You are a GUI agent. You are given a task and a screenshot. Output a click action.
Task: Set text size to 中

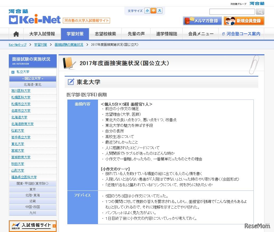[153, 11]
